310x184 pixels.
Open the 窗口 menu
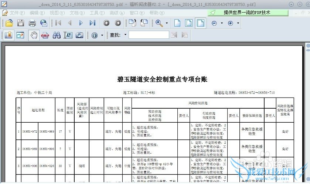(137, 13)
